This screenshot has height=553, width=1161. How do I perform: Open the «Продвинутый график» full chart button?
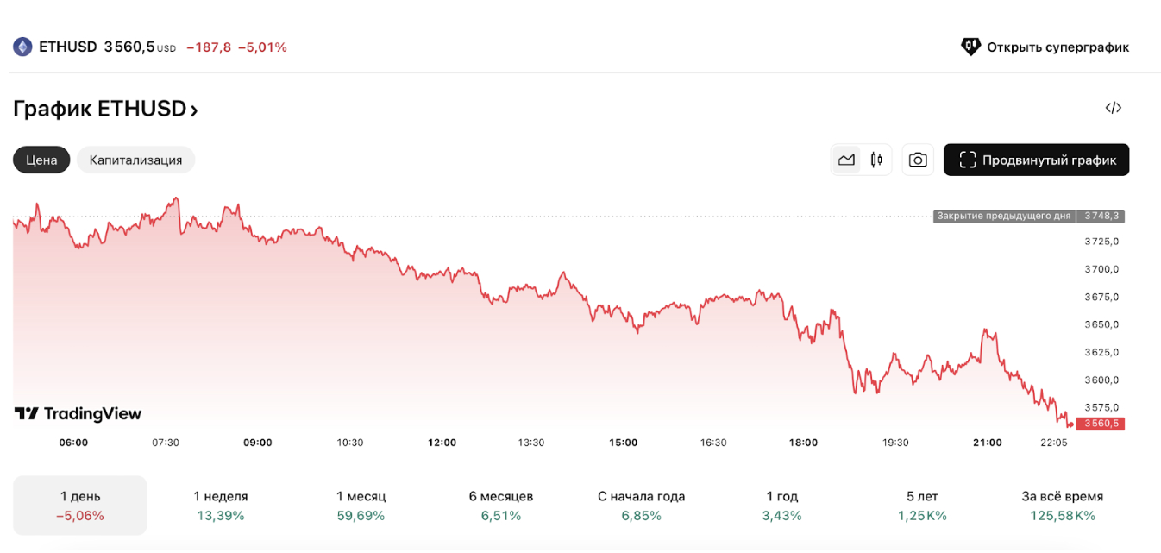pos(1036,160)
